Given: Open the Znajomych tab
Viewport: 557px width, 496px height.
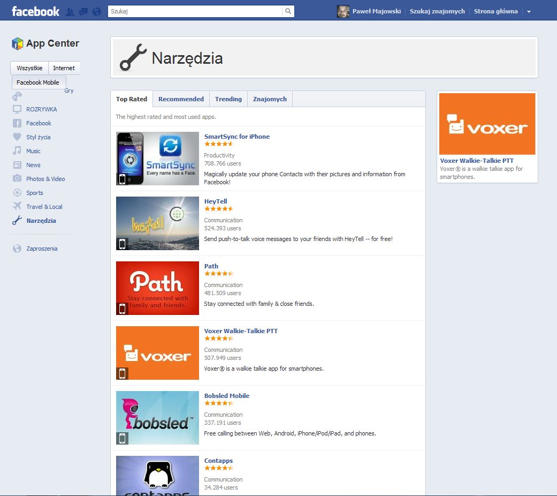Looking at the screenshot, I should tap(270, 99).
